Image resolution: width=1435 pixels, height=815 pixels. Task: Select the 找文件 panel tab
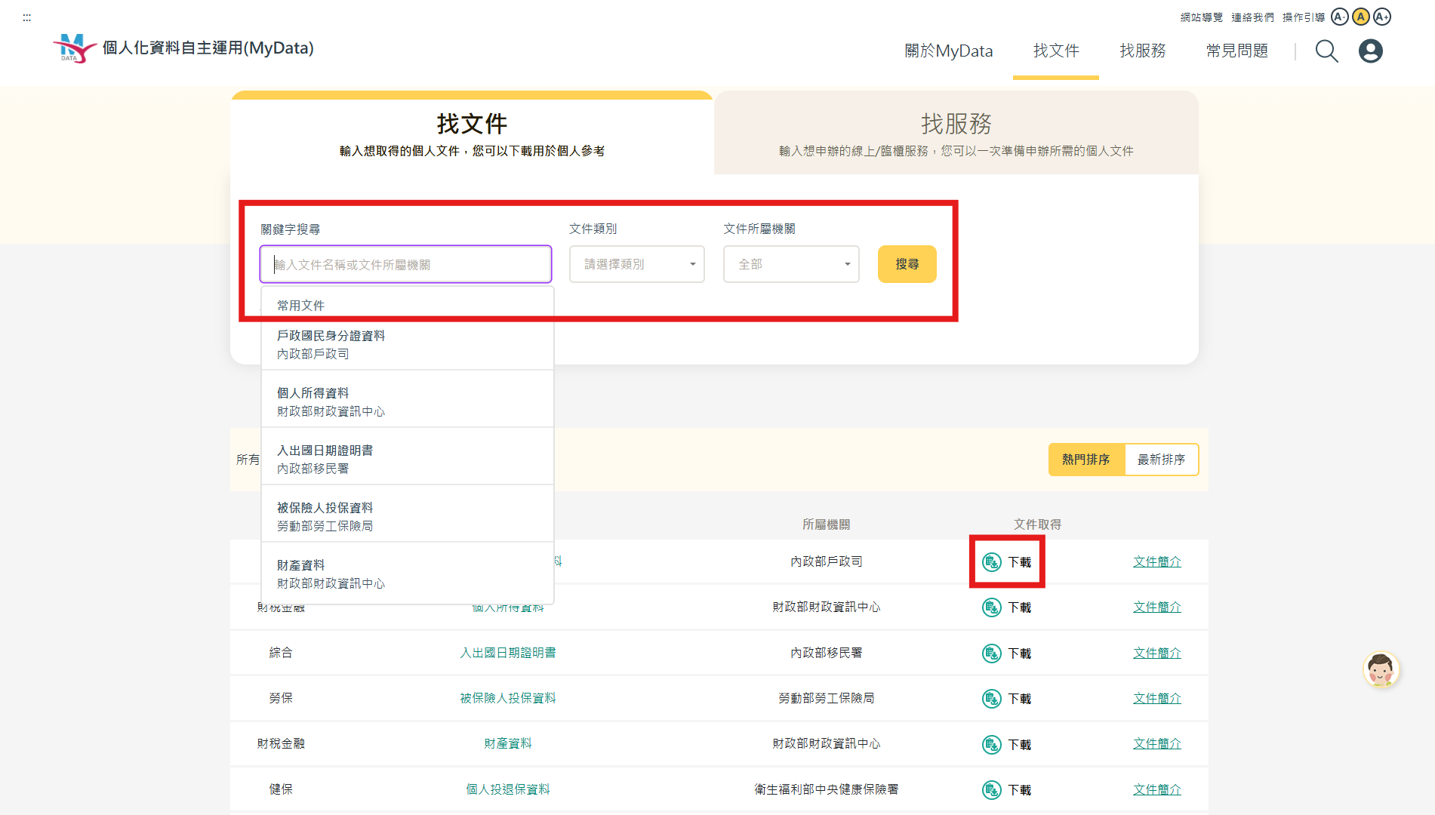472,133
